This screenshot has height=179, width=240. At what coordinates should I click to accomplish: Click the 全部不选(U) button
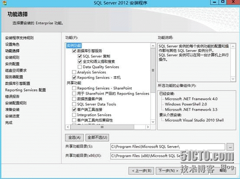tap(97, 138)
